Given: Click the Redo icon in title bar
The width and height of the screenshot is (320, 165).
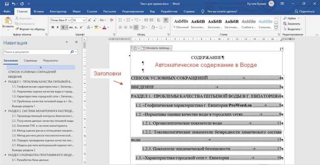Looking at the screenshot, I should [x=22, y=4].
